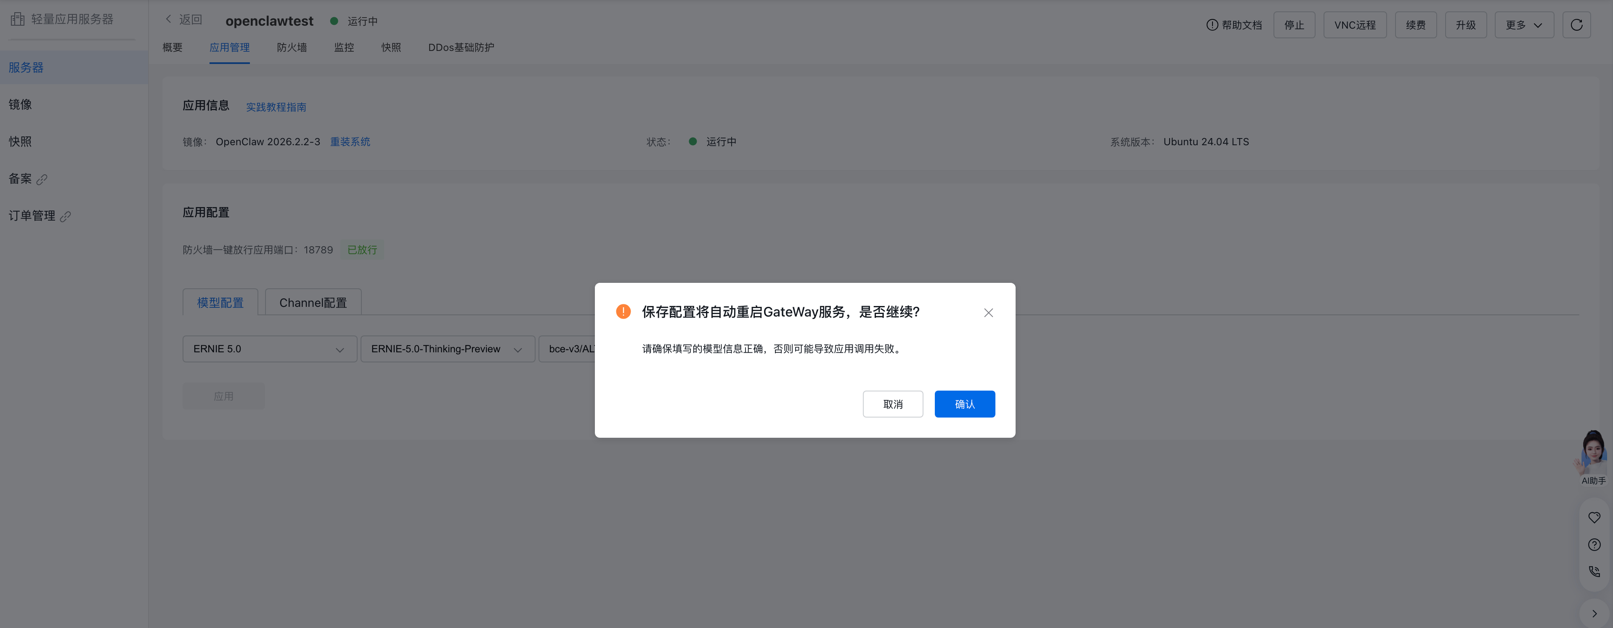Image resolution: width=1613 pixels, height=628 pixels.
Task: Open the ERNIE 5.0 model dropdown
Action: coord(269,349)
